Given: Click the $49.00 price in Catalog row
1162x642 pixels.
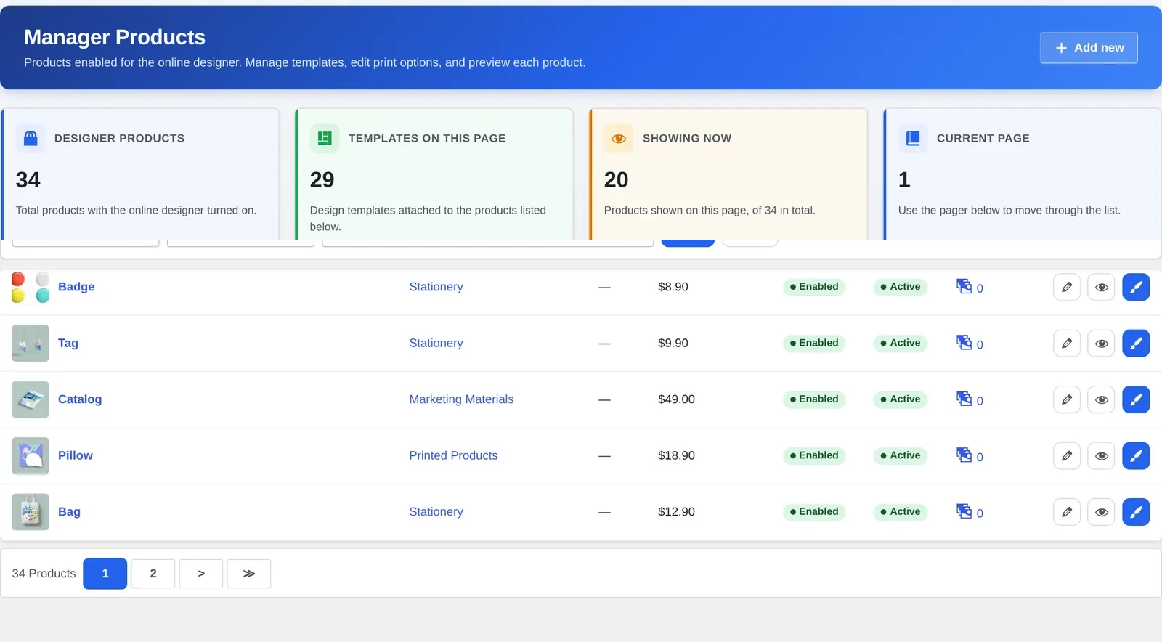Looking at the screenshot, I should pyautogui.click(x=676, y=399).
